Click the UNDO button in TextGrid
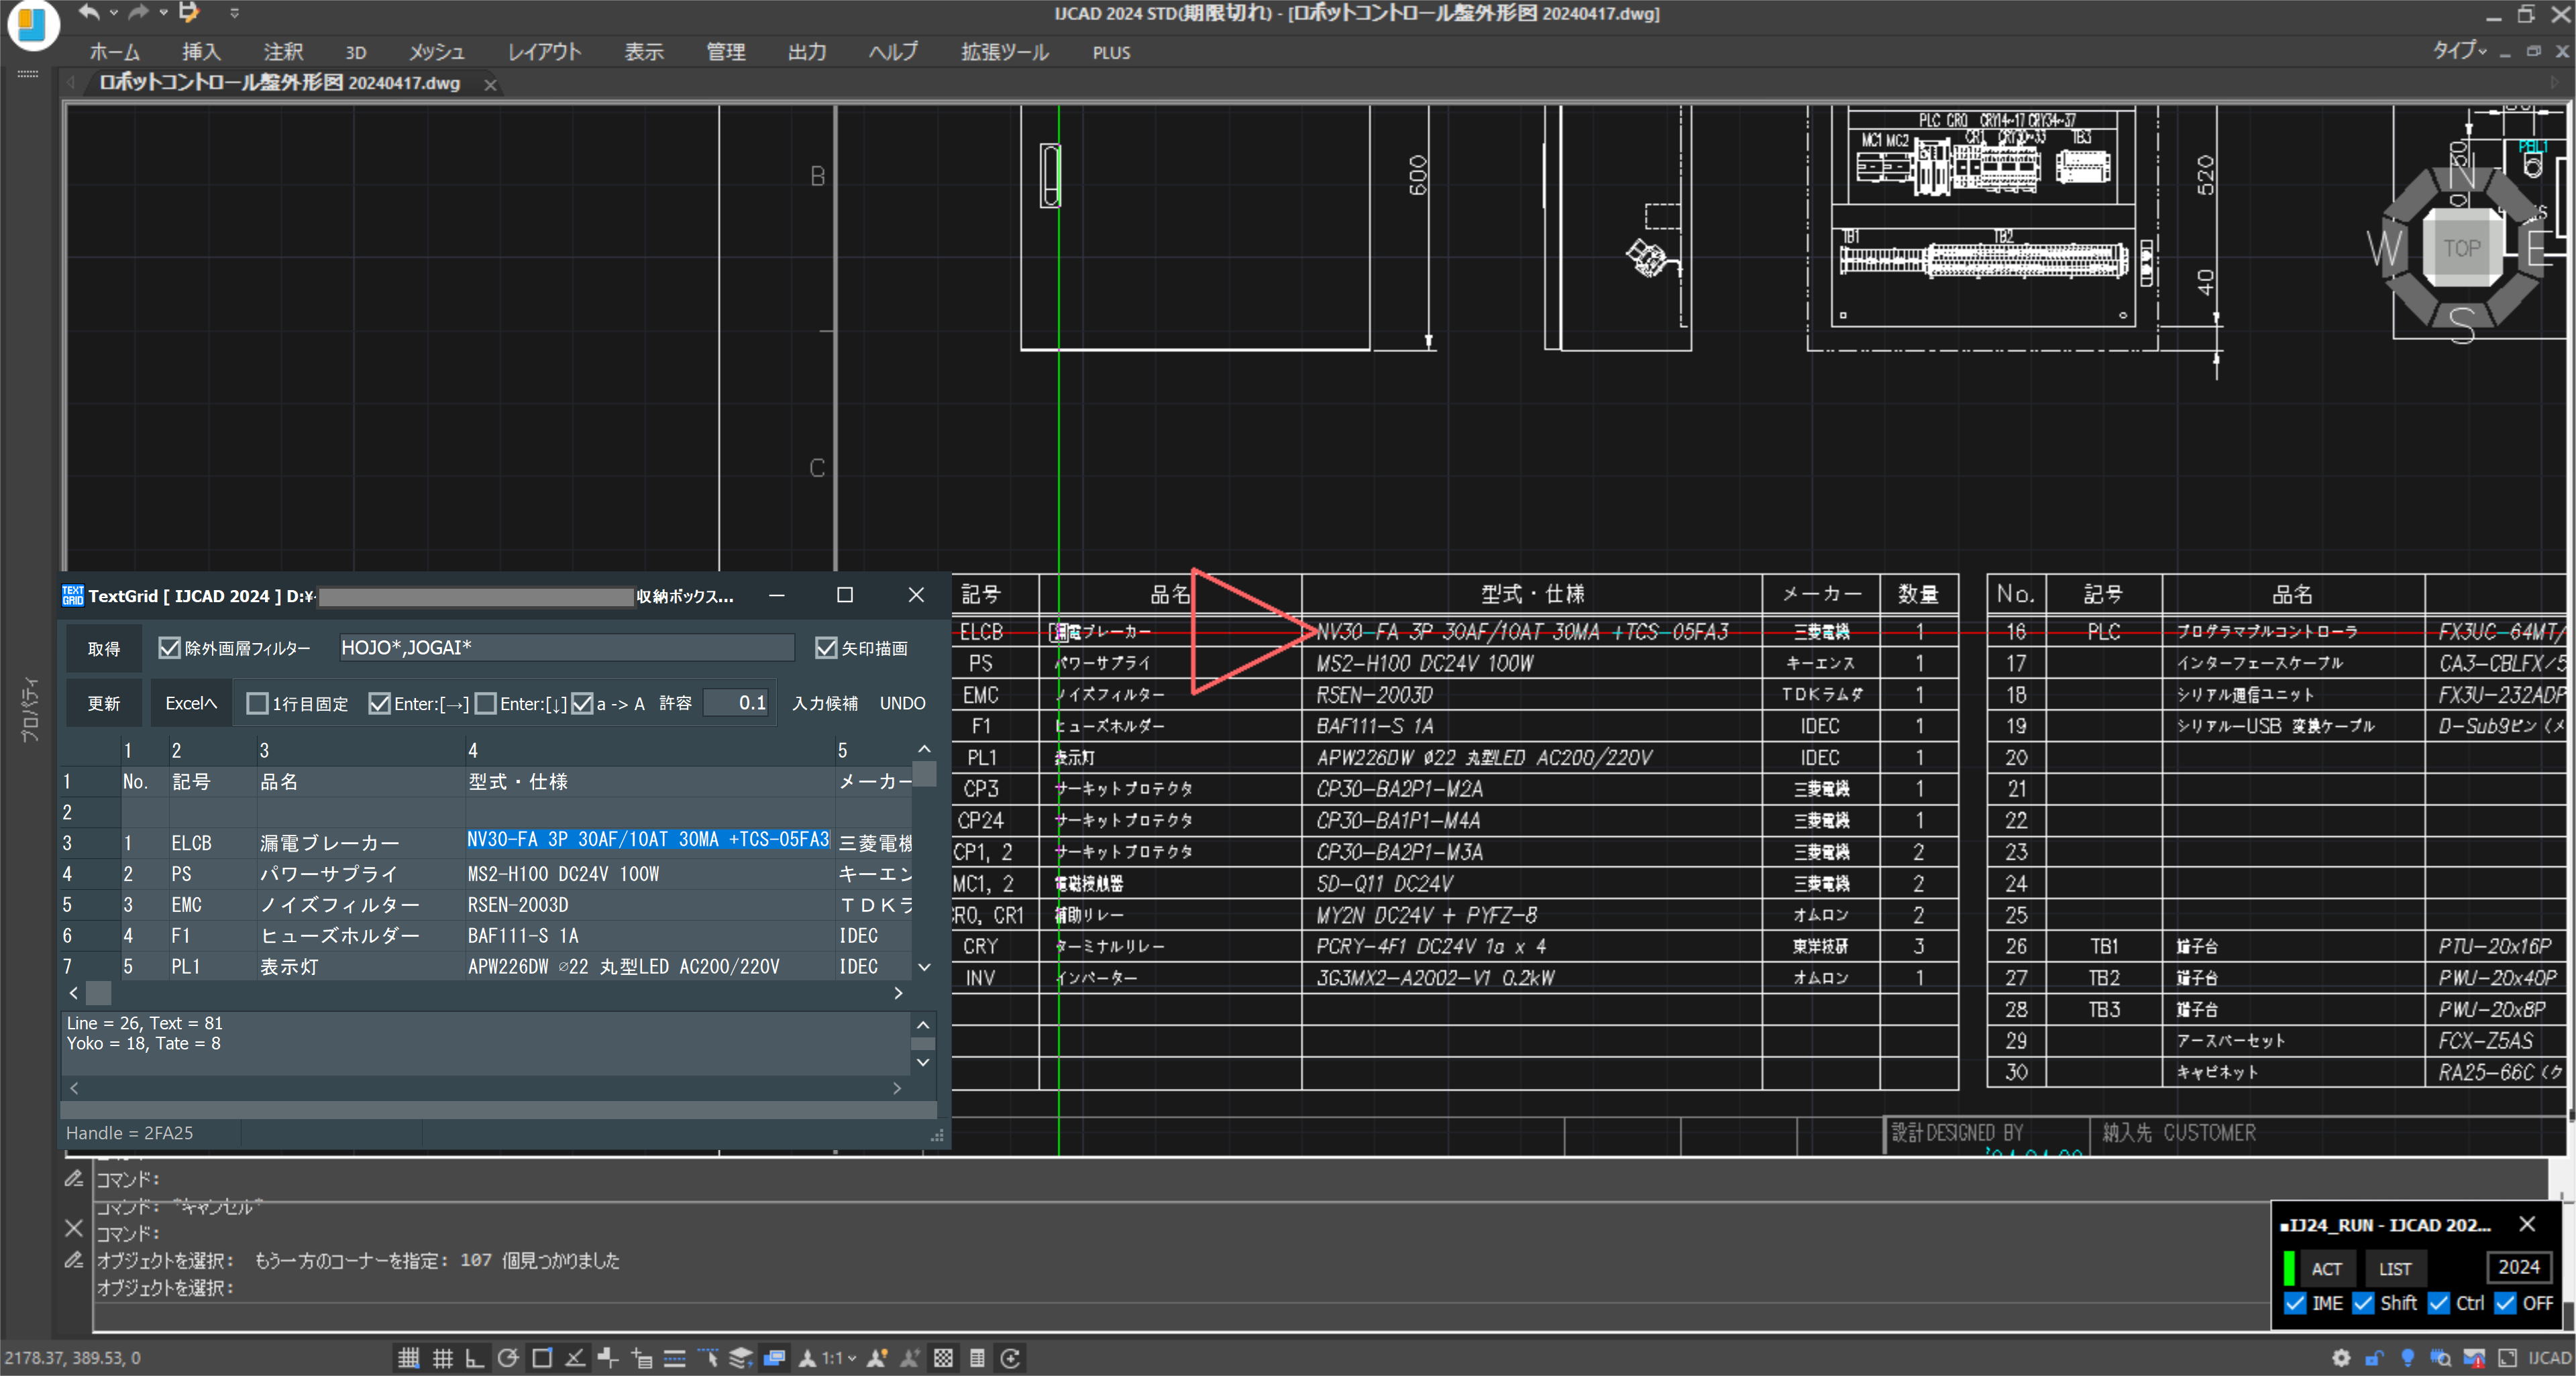Image resolution: width=2576 pixels, height=1376 pixels. click(902, 703)
